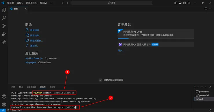The image size is (214, 112).
Task: Open the Explorer view in activity bar
Action: (x=4, y=10)
